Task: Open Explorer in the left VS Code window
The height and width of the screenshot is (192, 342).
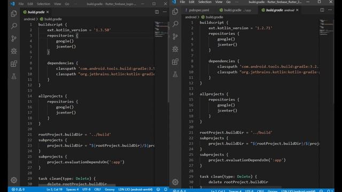Action: (x=14, y=13)
